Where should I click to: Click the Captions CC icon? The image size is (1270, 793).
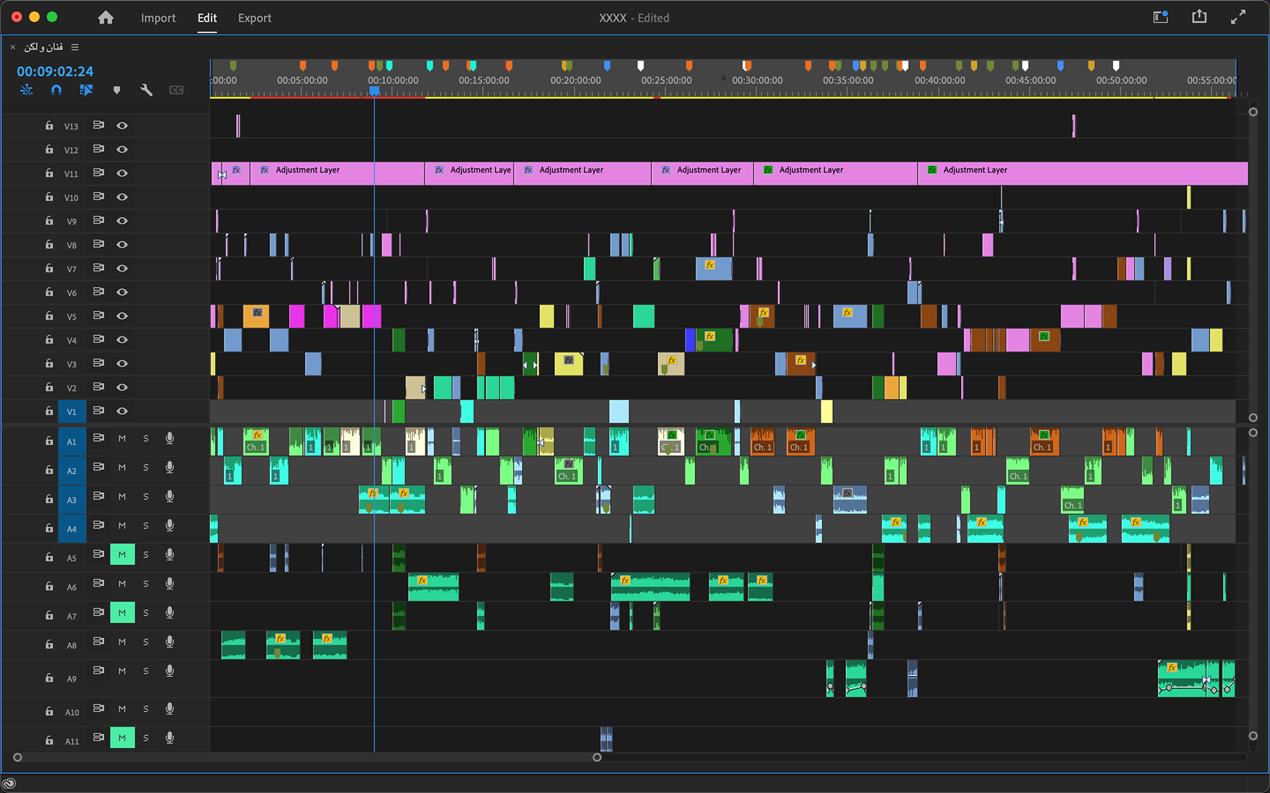coord(176,90)
